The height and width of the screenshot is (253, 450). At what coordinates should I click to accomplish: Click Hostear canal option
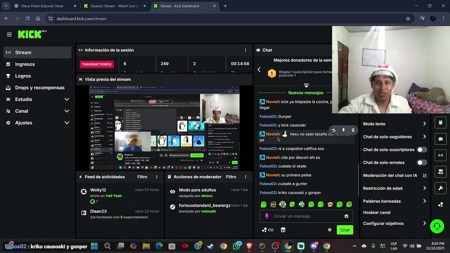377,213
